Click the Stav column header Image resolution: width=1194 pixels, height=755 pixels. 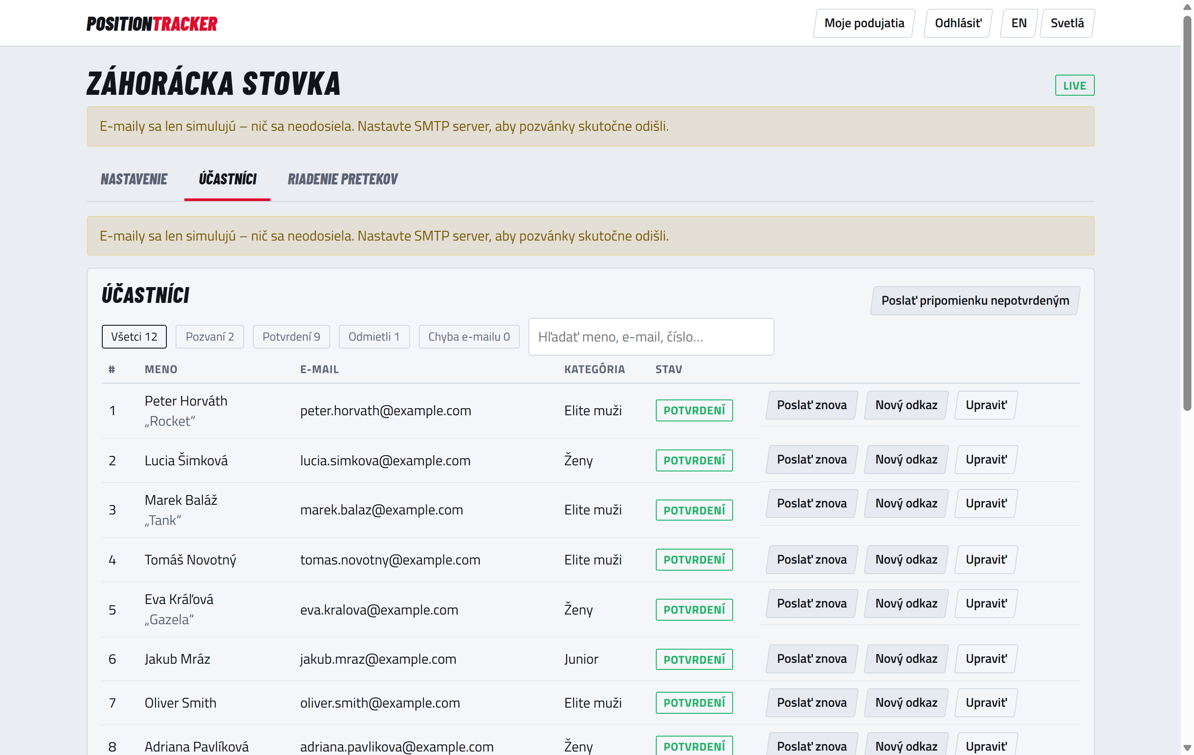pos(669,369)
